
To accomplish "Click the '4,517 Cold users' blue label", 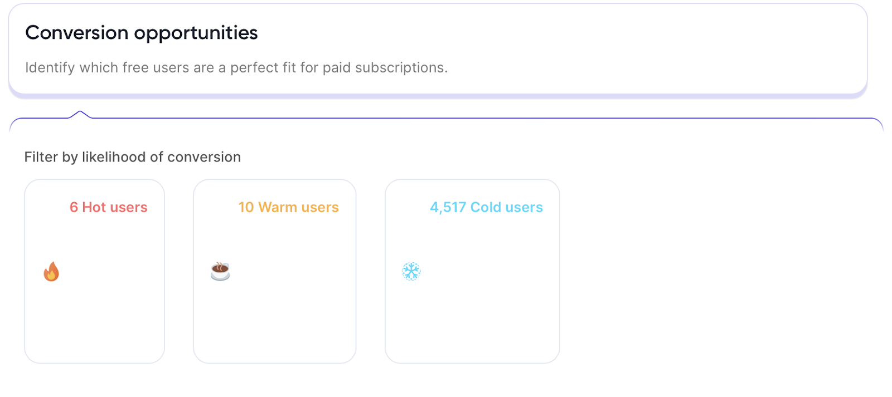I will coord(486,207).
